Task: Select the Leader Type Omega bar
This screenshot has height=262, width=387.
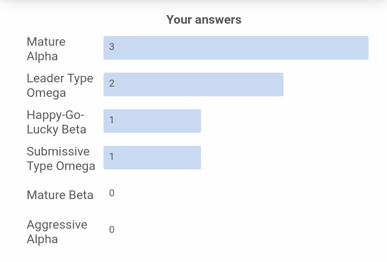Action: click(x=193, y=84)
